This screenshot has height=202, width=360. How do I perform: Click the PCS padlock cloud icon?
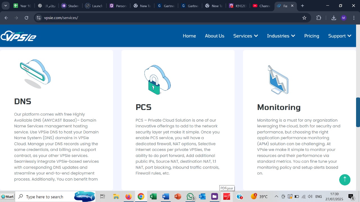coord(157,79)
